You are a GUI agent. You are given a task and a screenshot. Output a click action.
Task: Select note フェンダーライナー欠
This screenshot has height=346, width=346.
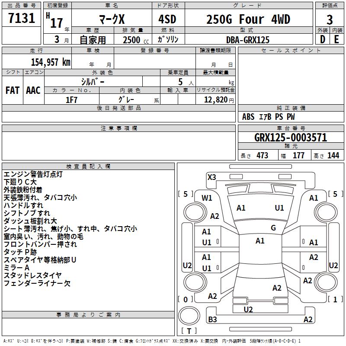pos(37,283)
